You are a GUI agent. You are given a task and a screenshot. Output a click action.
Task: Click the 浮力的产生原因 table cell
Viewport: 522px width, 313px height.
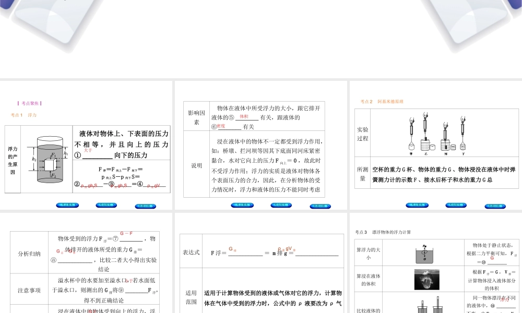[x=13, y=160]
